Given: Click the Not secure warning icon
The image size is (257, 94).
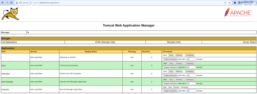Looking at the screenshot, I should [17, 3].
